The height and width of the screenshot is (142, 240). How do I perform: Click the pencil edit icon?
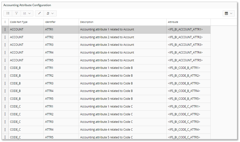pos(40,14)
